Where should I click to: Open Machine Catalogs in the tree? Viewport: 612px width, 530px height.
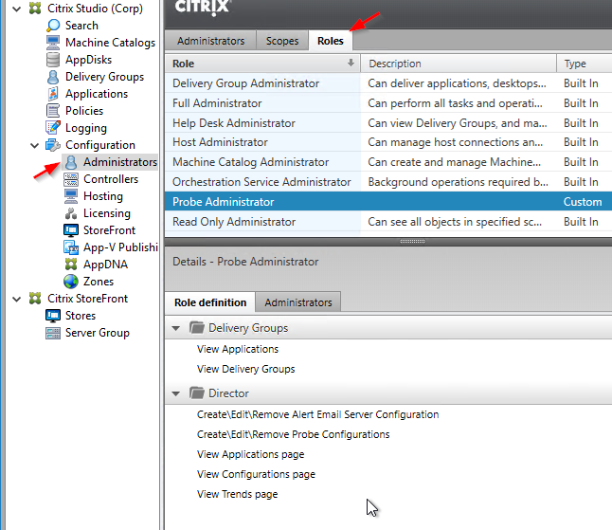tap(110, 43)
